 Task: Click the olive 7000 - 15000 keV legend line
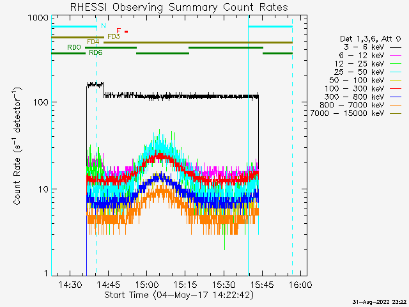coord(396,114)
